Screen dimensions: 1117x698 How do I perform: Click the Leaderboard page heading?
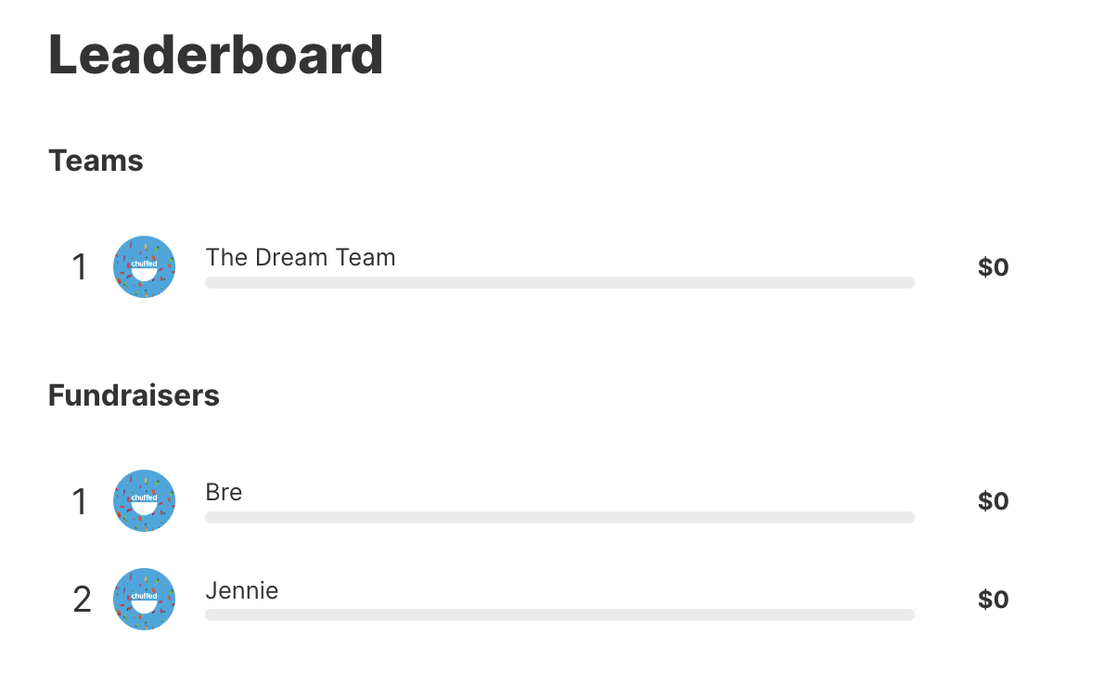click(216, 55)
